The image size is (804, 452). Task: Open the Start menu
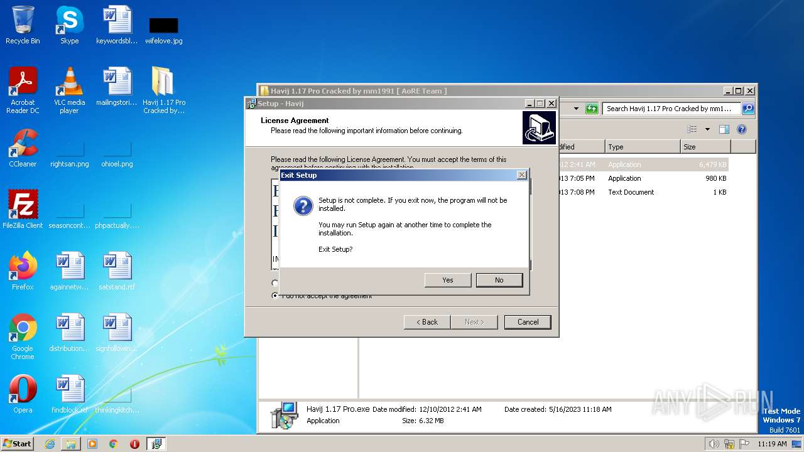(18, 443)
